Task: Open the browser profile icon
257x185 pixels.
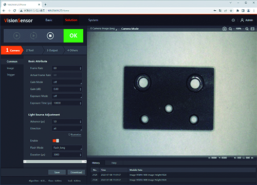Action: (x=248, y=11)
